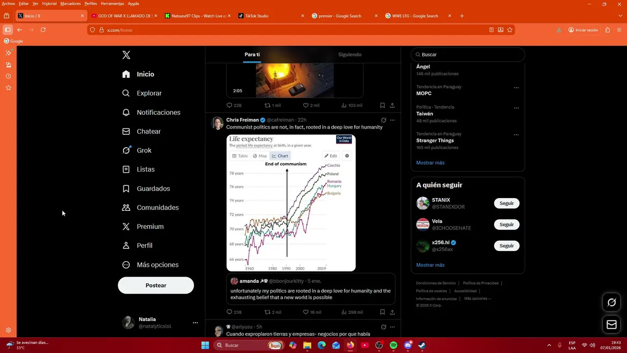Open Natalia account menu dots

(x=195, y=323)
